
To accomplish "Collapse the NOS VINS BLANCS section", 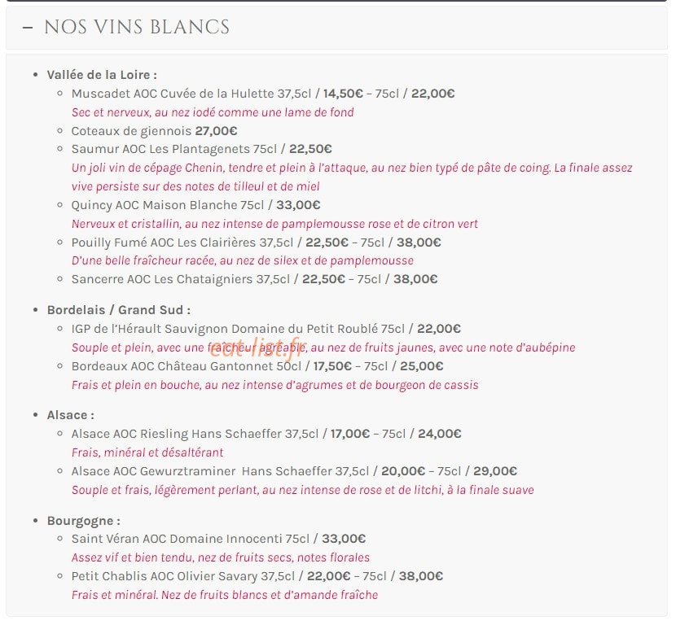I will pyautogui.click(x=336, y=27).
